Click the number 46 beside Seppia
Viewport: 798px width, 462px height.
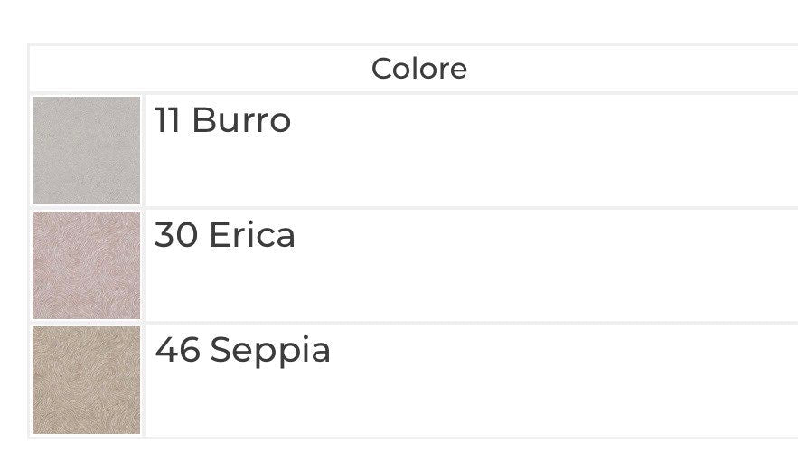[177, 350]
